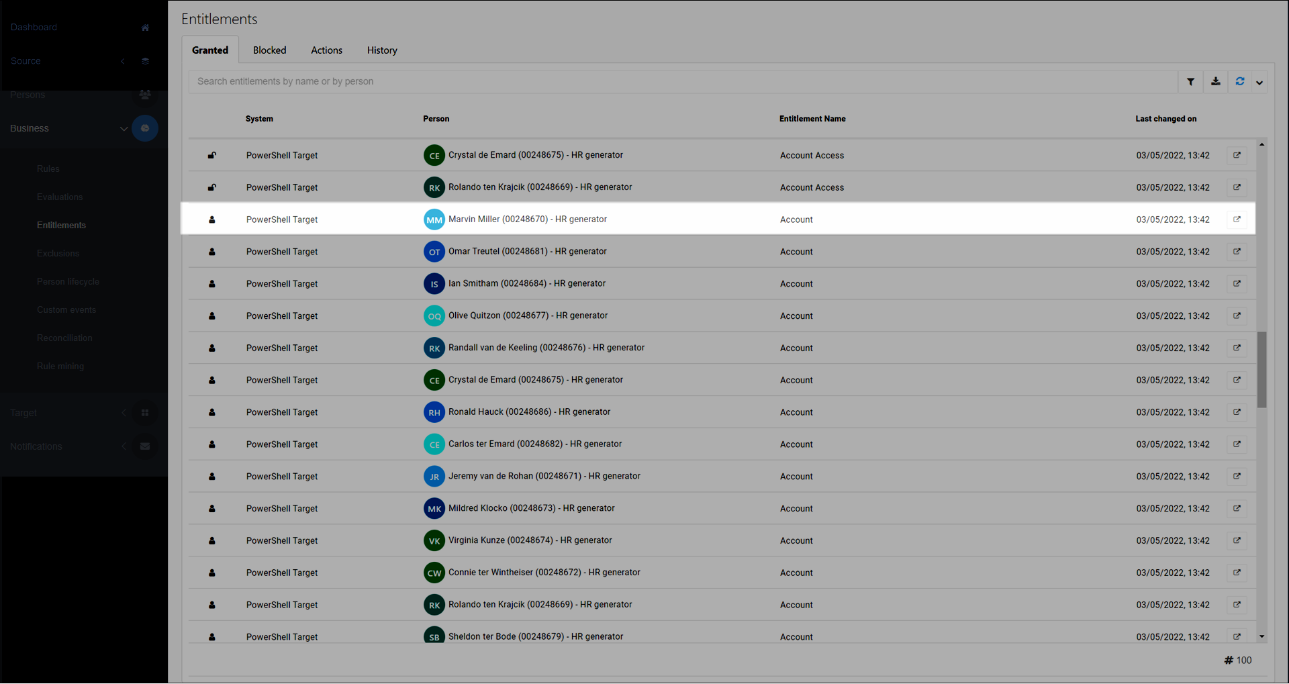This screenshot has height=684, width=1289.
Task: Open Marvin Miller entitlement external link icon
Action: (1237, 219)
